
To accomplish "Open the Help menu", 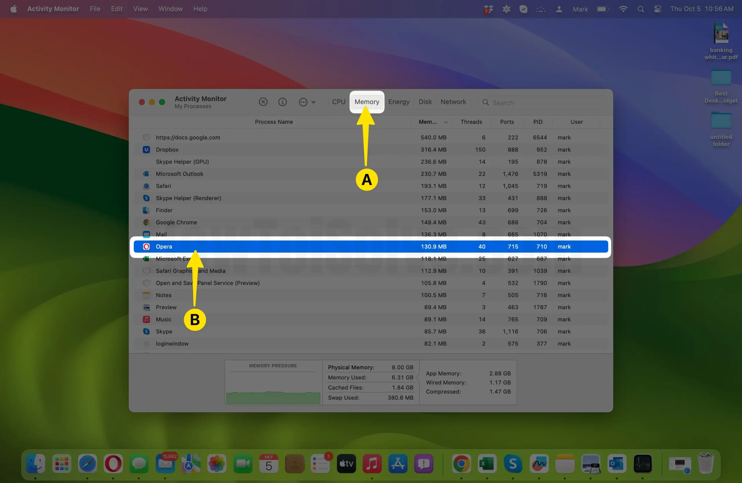I will pyautogui.click(x=200, y=9).
